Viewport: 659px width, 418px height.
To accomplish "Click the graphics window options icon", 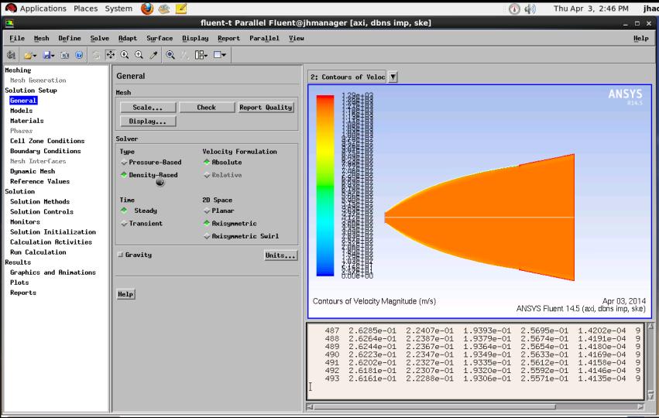I will pos(218,55).
